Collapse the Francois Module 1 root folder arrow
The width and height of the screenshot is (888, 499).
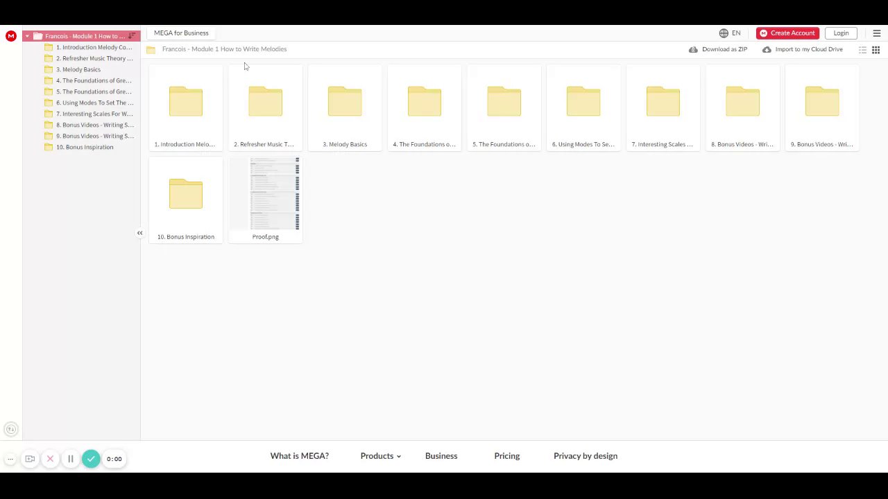tap(27, 36)
